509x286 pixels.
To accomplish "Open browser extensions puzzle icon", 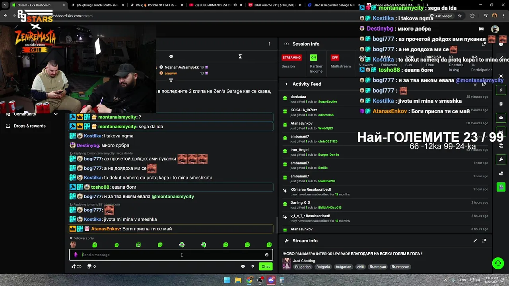I will tap(472, 16).
